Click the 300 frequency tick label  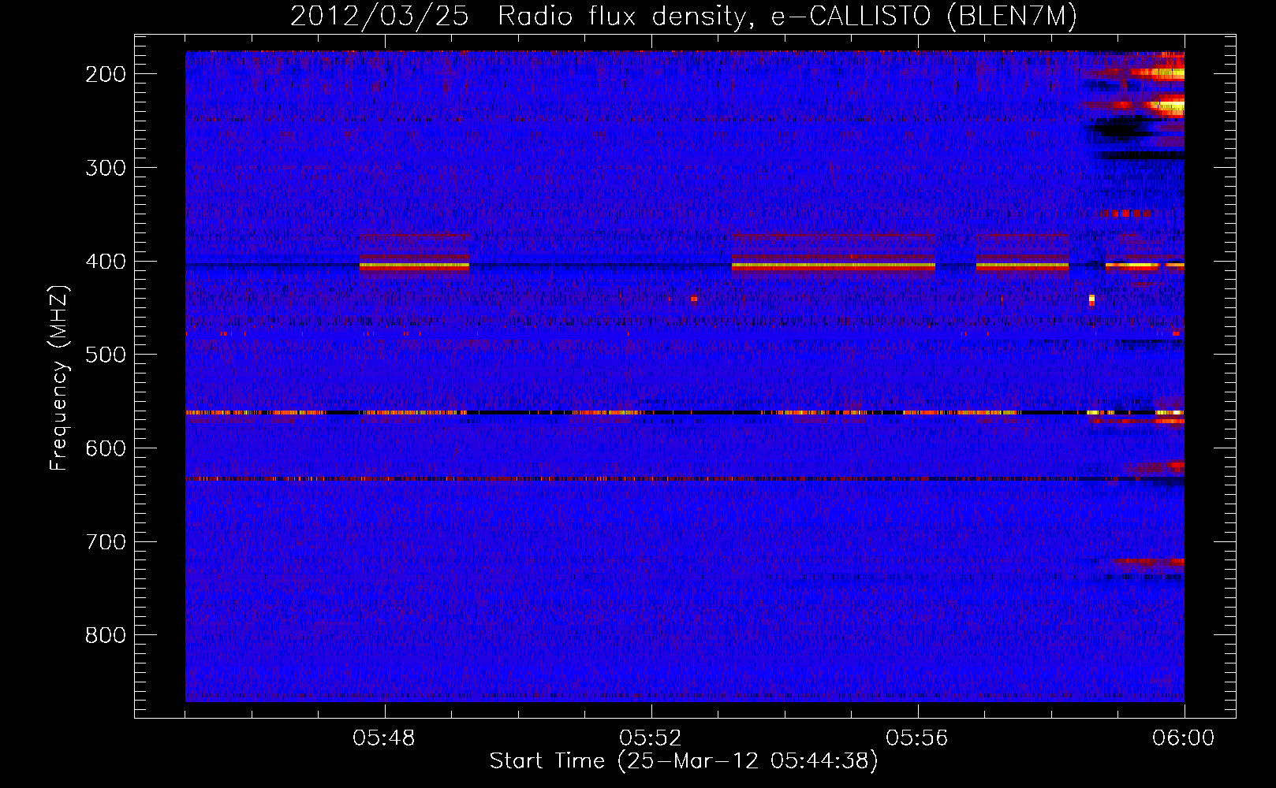tap(106, 168)
